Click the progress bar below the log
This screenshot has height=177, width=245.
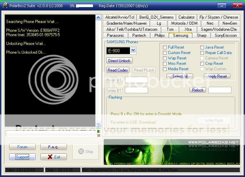click(x=51, y=133)
